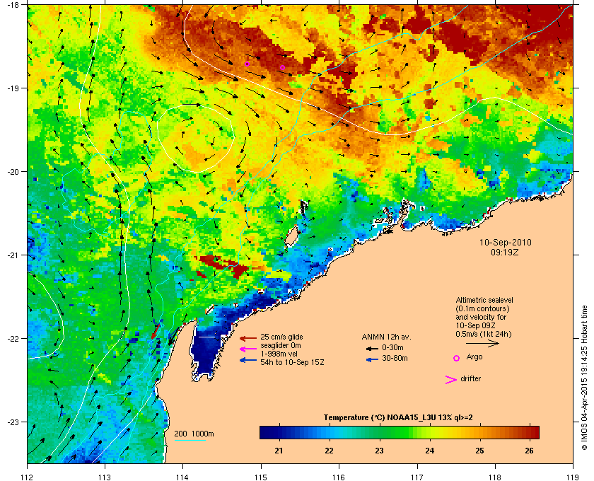594x481 pixels.
Task: Click the latitude axis label '-18'
Action: [x=13, y=6]
